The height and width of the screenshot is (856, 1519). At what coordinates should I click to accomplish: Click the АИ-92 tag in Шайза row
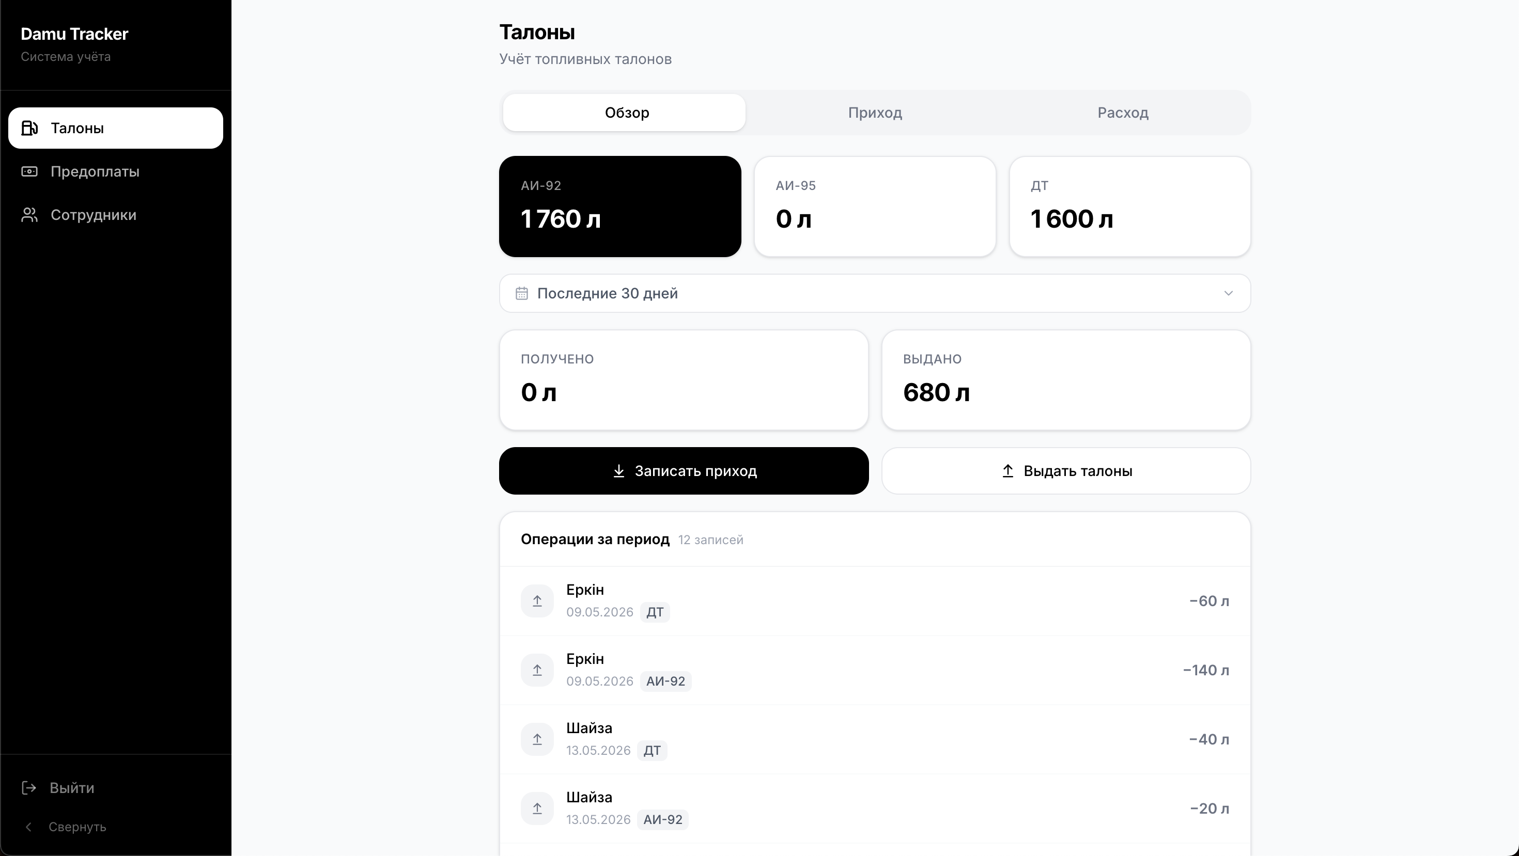click(663, 819)
